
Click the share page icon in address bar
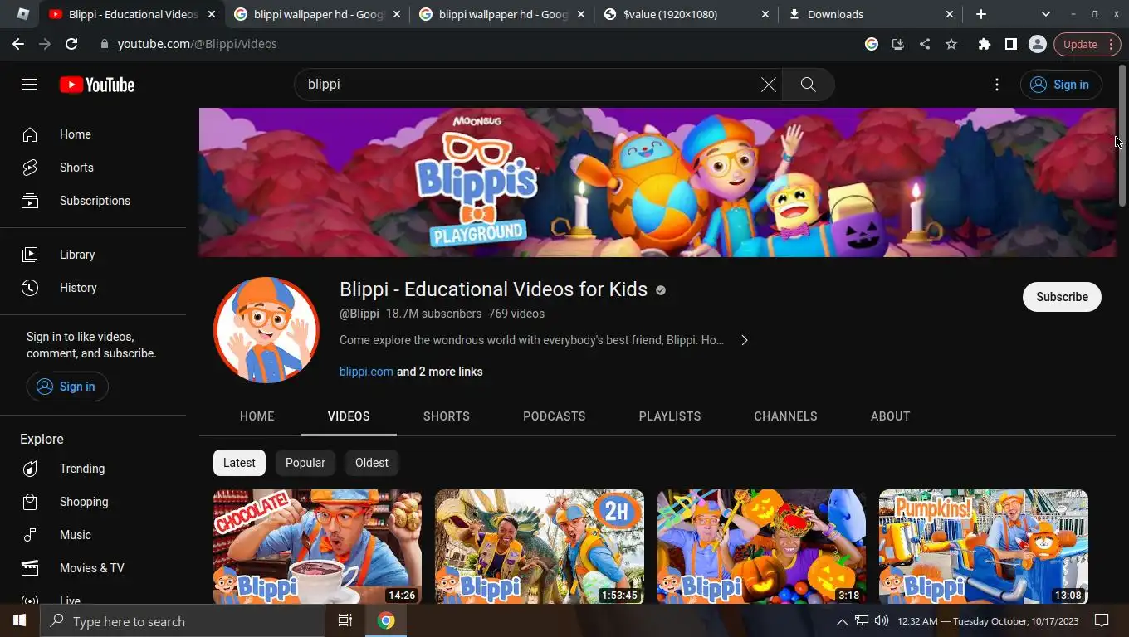coord(925,44)
